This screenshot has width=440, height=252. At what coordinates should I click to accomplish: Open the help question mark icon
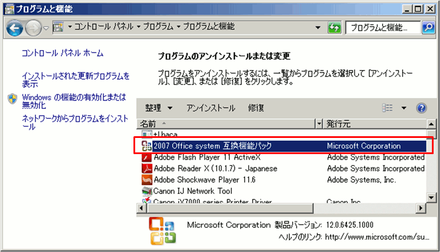(421, 108)
